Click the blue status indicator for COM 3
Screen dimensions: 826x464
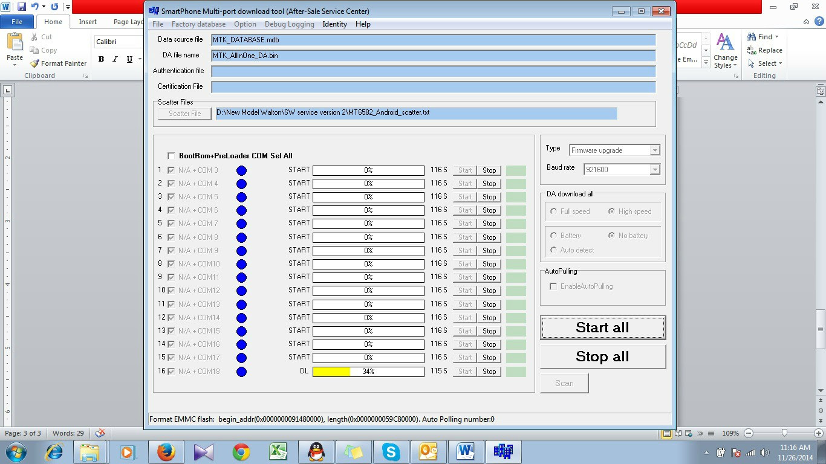[x=241, y=170]
